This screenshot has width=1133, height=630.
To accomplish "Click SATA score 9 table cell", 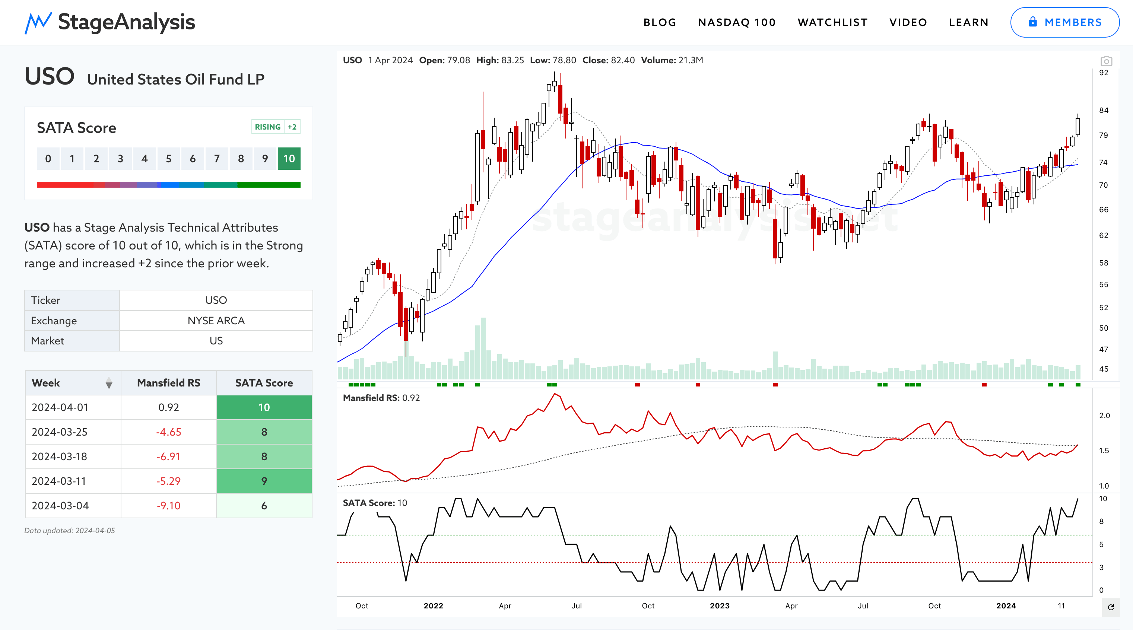I will [264, 481].
